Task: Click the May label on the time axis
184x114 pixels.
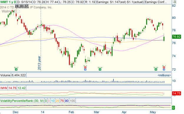Action: tap(153, 112)
